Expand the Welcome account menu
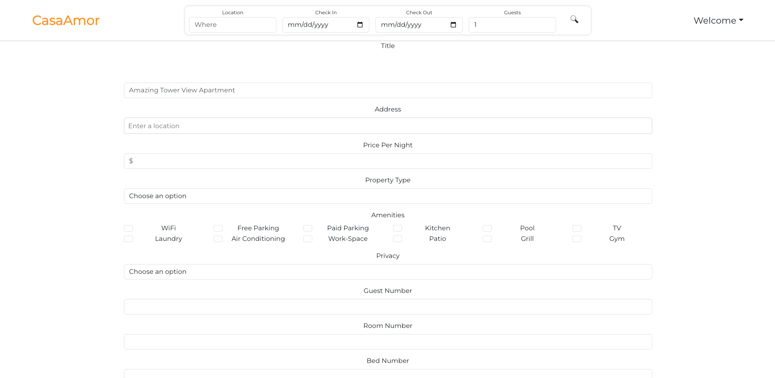The height and width of the screenshot is (378, 775). pyautogui.click(x=718, y=20)
